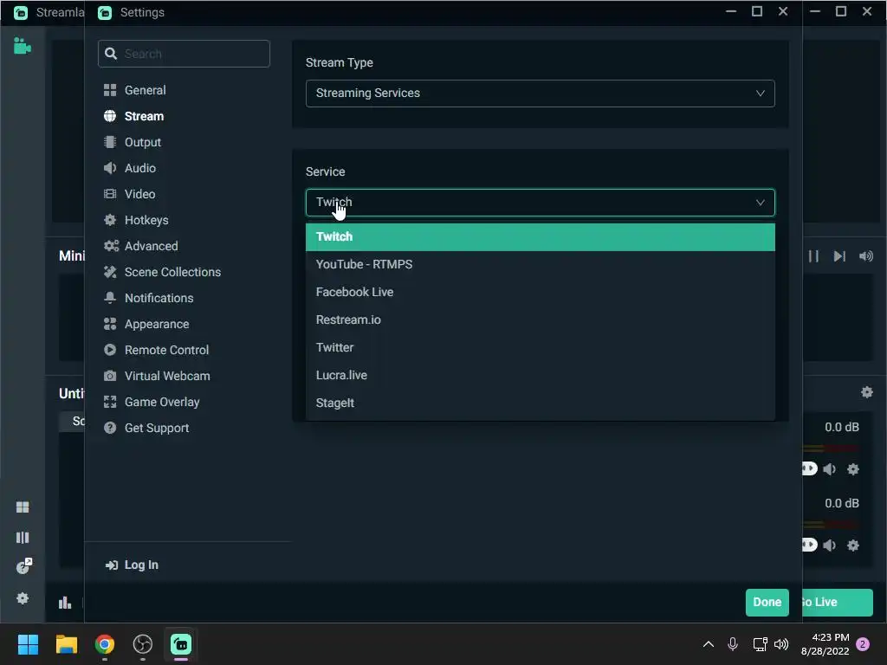Open File Explorer from taskbar
The width and height of the screenshot is (887, 665).
(x=66, y=644)
